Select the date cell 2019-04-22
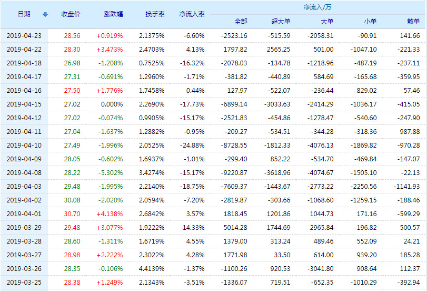Screen dimensions: 427x291 [x=24, y=50]
